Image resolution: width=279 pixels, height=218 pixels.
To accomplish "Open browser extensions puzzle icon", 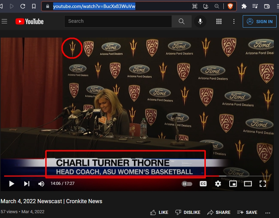I will tap(244, 7).
